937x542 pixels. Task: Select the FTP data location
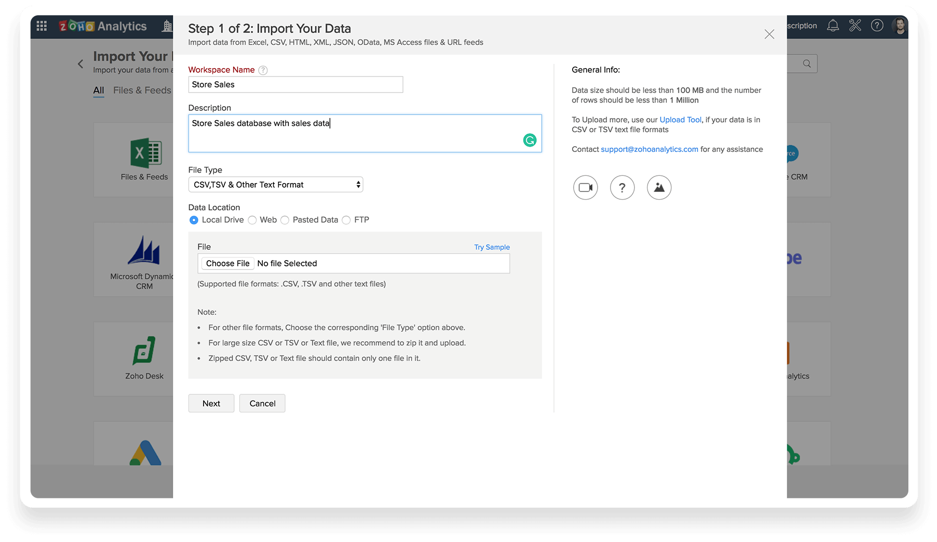click(x=346, y=220)
